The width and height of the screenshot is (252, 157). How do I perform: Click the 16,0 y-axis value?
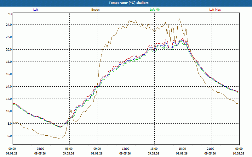click(9, 74)
